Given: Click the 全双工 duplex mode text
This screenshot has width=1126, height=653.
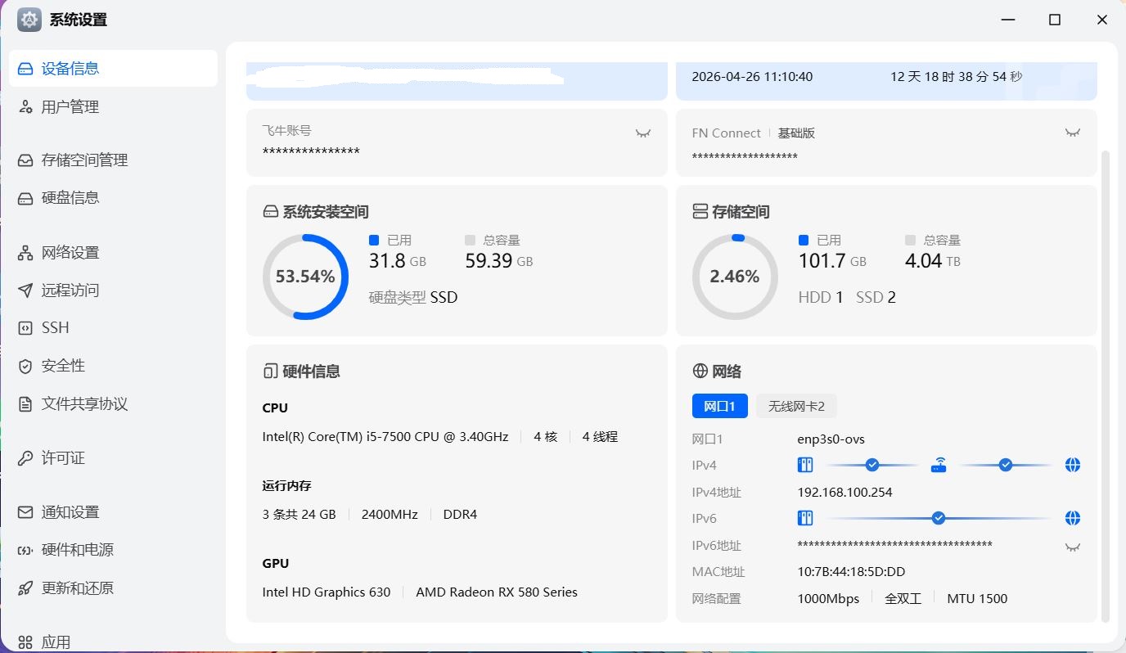Looking at the screenshot, I should pyautogui.click(x=903, y=599).
